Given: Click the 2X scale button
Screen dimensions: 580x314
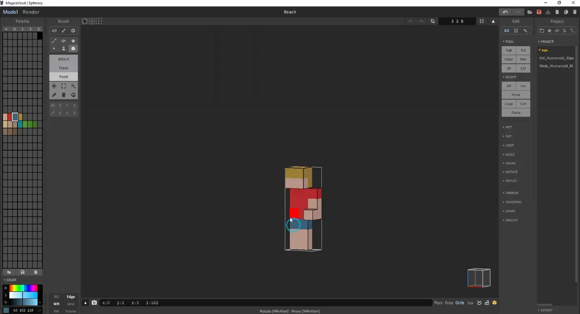Looking at the screenshot, I should tap(509, 68).
